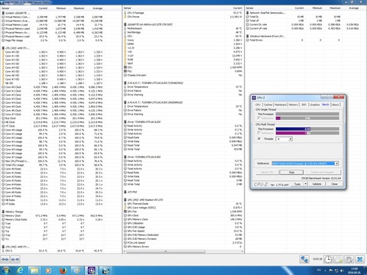The height and width of the screenshot is (275, 367).
Task: Open the Reference processor dropdown in CPU-Z
Action: pos(336,163)
